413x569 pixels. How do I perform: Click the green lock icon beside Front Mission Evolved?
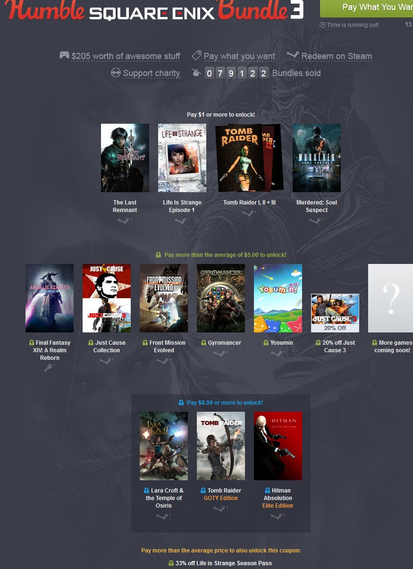(145, 343)
